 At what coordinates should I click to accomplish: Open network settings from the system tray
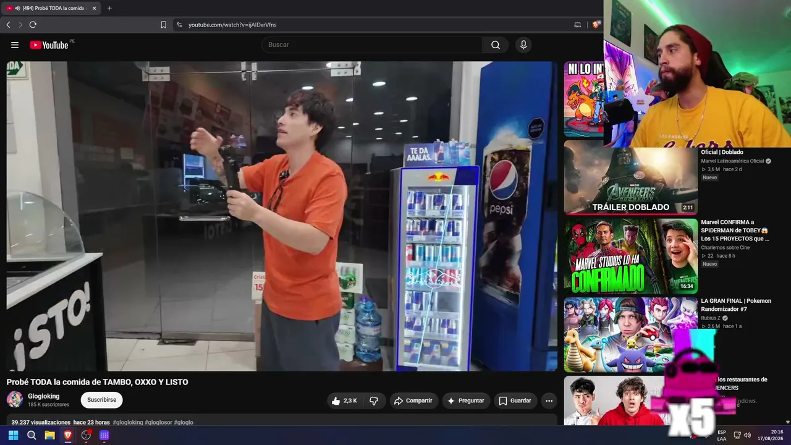pyautogui.click(x=737, y=435)
